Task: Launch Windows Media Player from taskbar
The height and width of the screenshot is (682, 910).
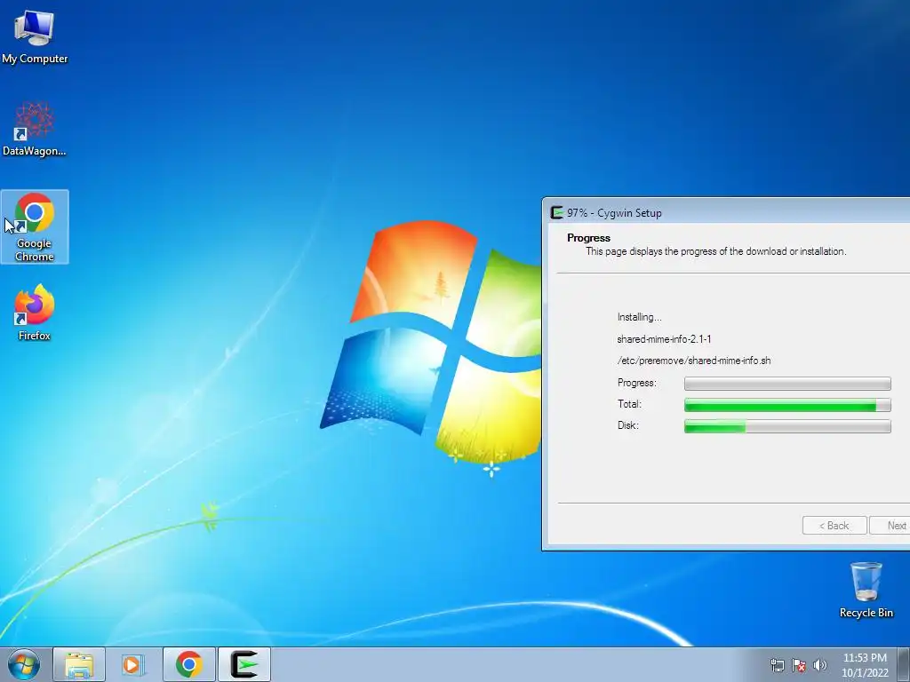Action: coord(133,664)
